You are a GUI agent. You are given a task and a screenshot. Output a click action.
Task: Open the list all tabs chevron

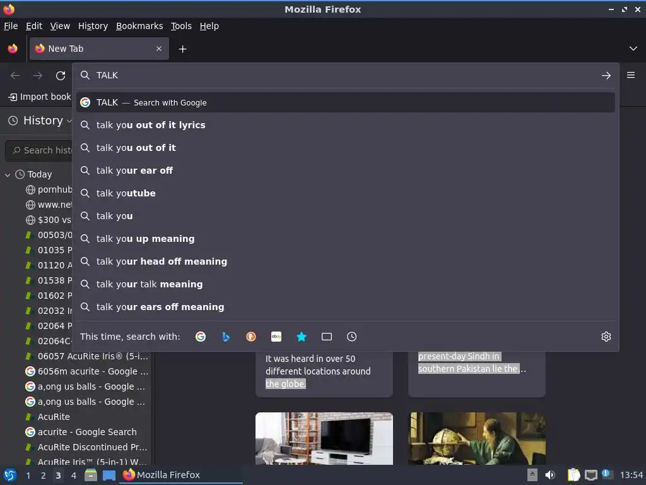click(x=633, y=49)
